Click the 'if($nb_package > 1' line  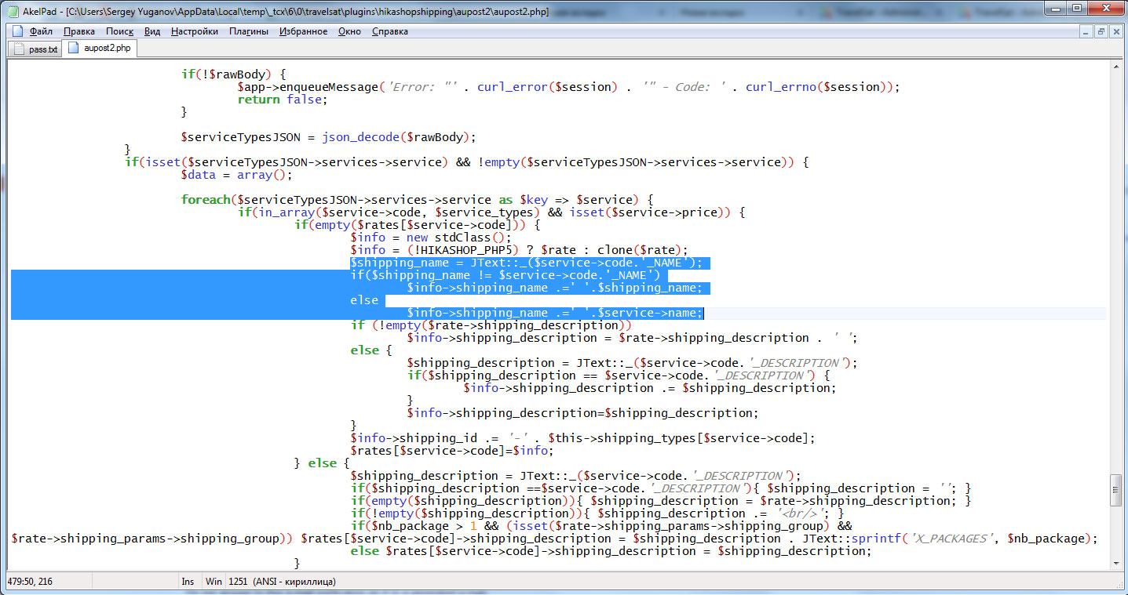(x=601, y=526)
